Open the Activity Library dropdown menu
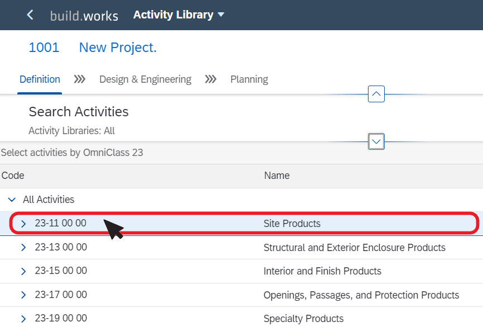The width and height of the screenshot is (483, 331). 179,15
